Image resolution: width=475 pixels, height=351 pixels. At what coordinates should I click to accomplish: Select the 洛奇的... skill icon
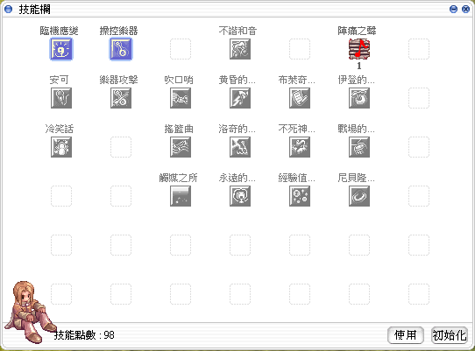click(x=240, y=147)
